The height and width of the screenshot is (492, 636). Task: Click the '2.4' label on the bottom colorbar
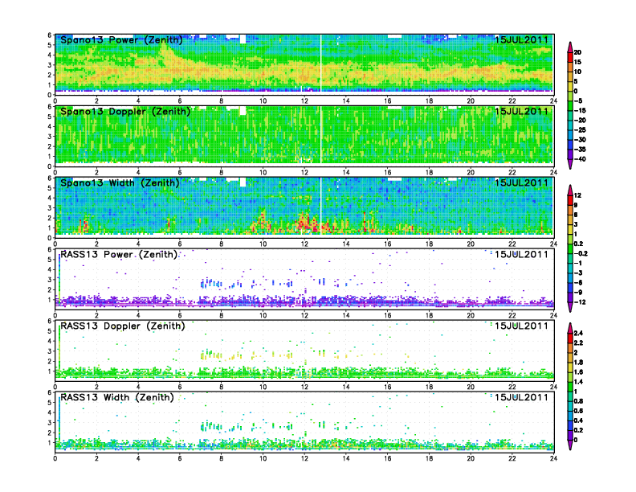coord(578,334)
